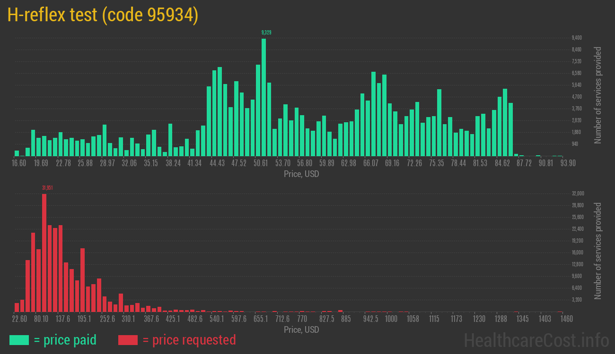Image resolution: width=615 pixels, height=354 pixels.
Task: Click the 22.60 tick on the red chart x-axis
Action: [19, 319]
